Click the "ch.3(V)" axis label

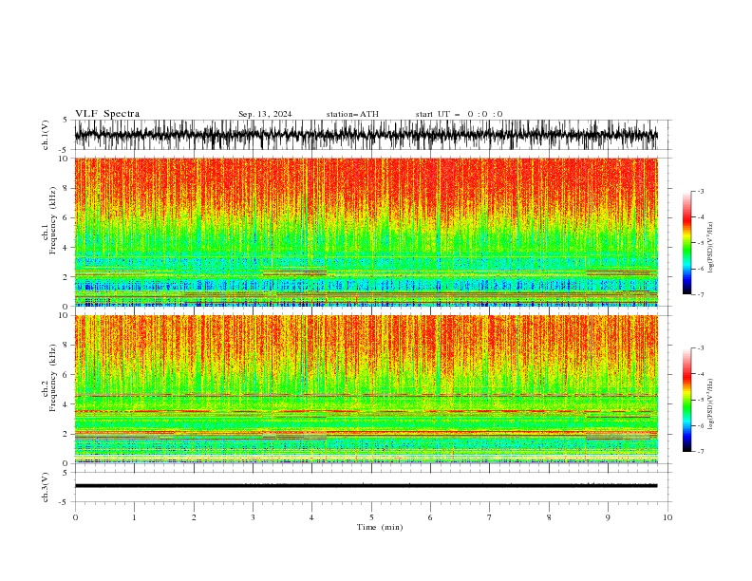pos(46,487)
